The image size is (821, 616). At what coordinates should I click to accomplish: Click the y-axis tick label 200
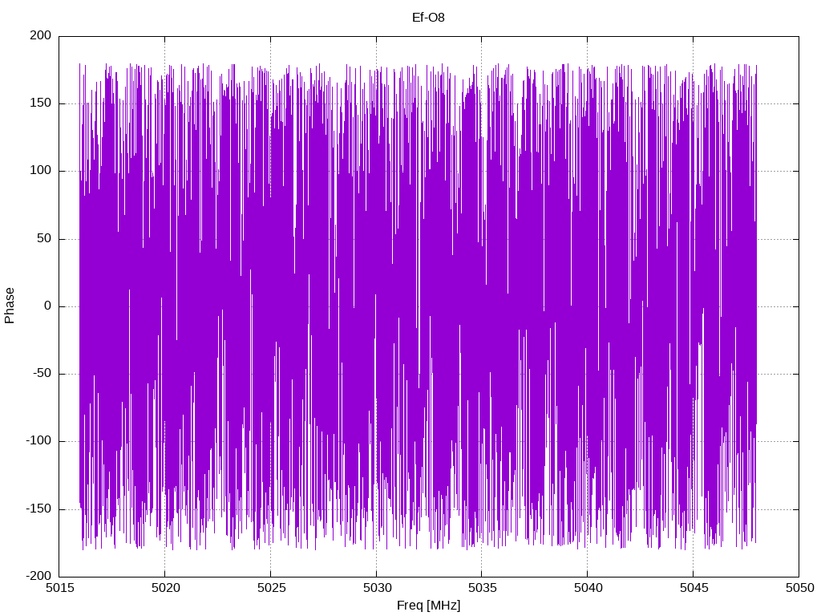[41, 35]
